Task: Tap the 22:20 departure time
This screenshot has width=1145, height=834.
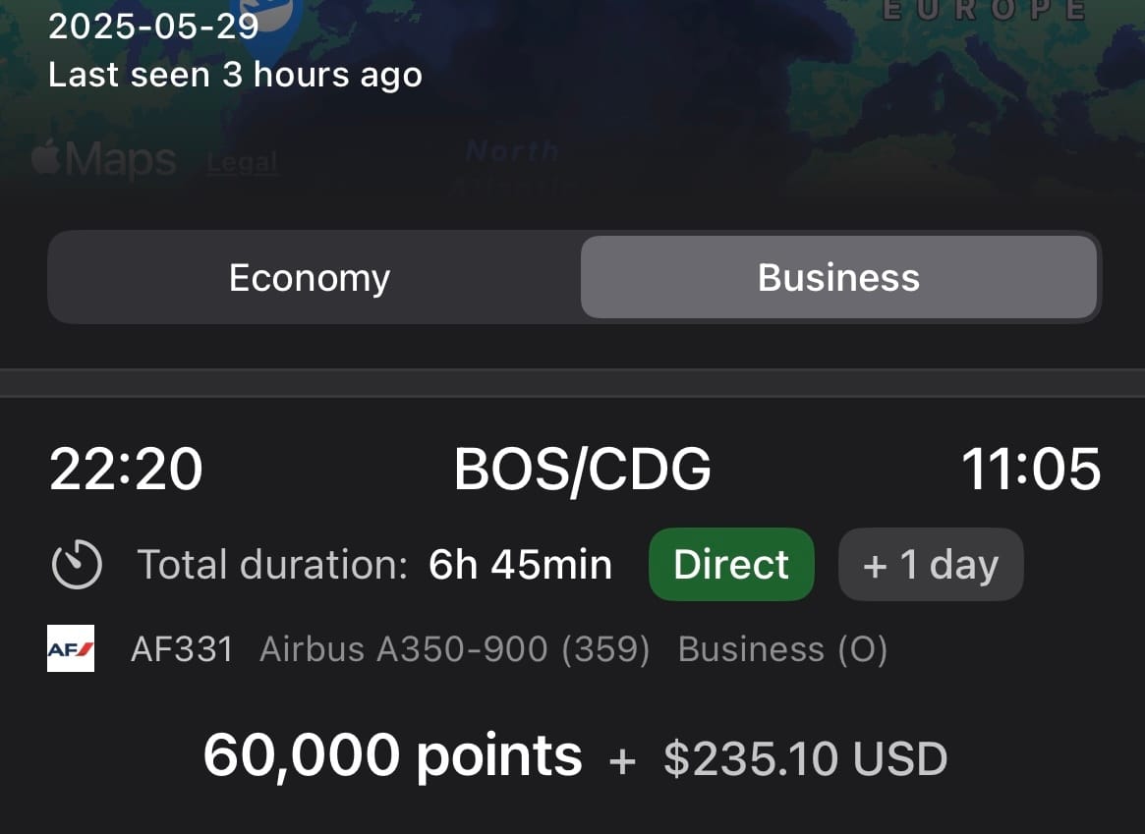Action: 126,469
